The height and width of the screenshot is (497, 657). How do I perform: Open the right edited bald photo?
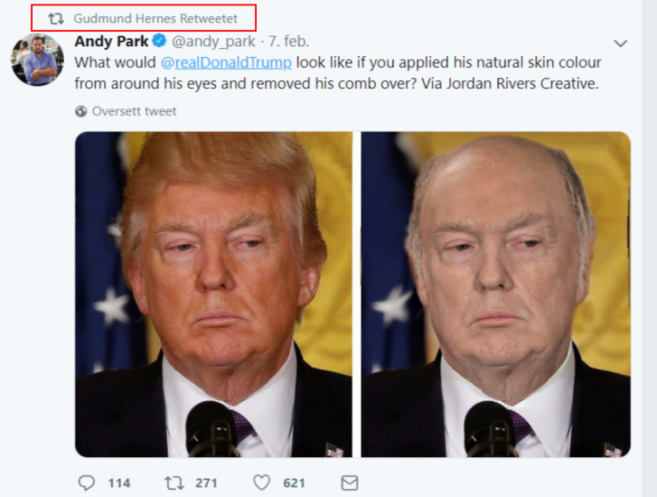tap(495, 294)
